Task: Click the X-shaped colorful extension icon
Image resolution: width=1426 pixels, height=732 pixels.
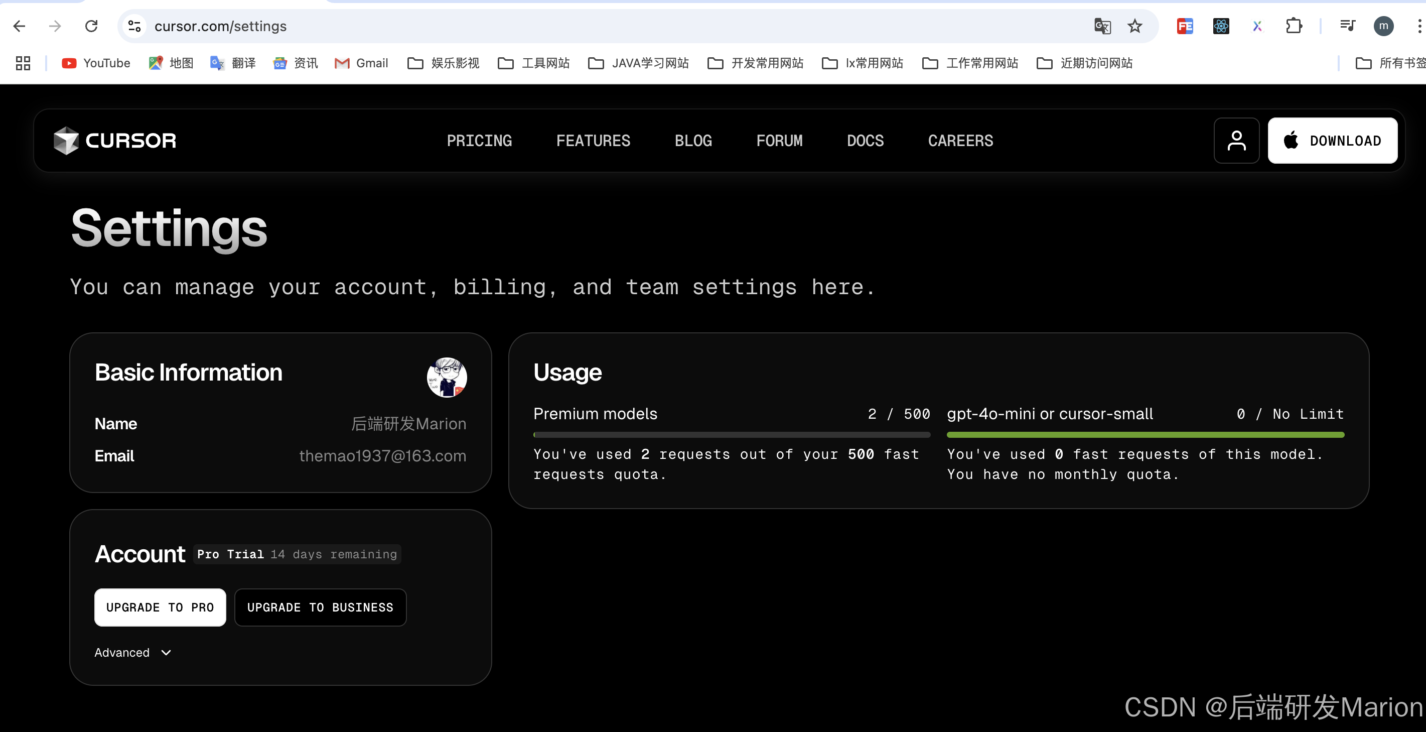Action: click(1257, 26)
